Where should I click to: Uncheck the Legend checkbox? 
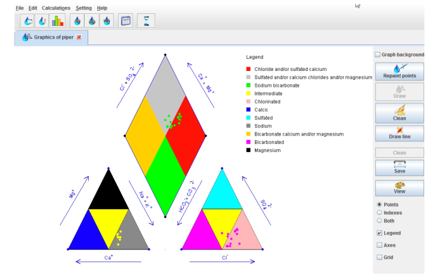coord(379,233)
